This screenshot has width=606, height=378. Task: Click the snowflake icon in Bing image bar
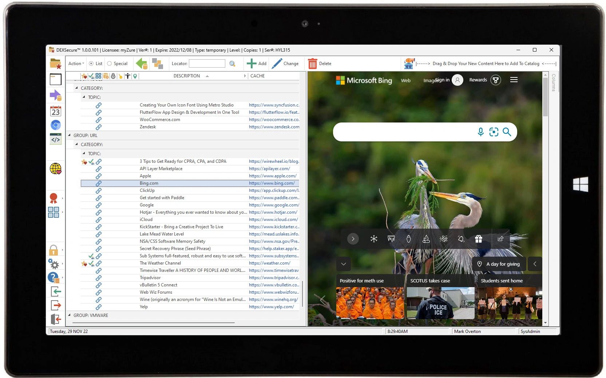coord(374,239)
